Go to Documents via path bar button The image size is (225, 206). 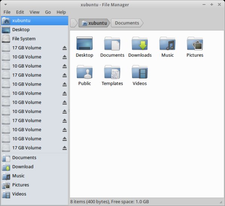[x=127, y=23]
